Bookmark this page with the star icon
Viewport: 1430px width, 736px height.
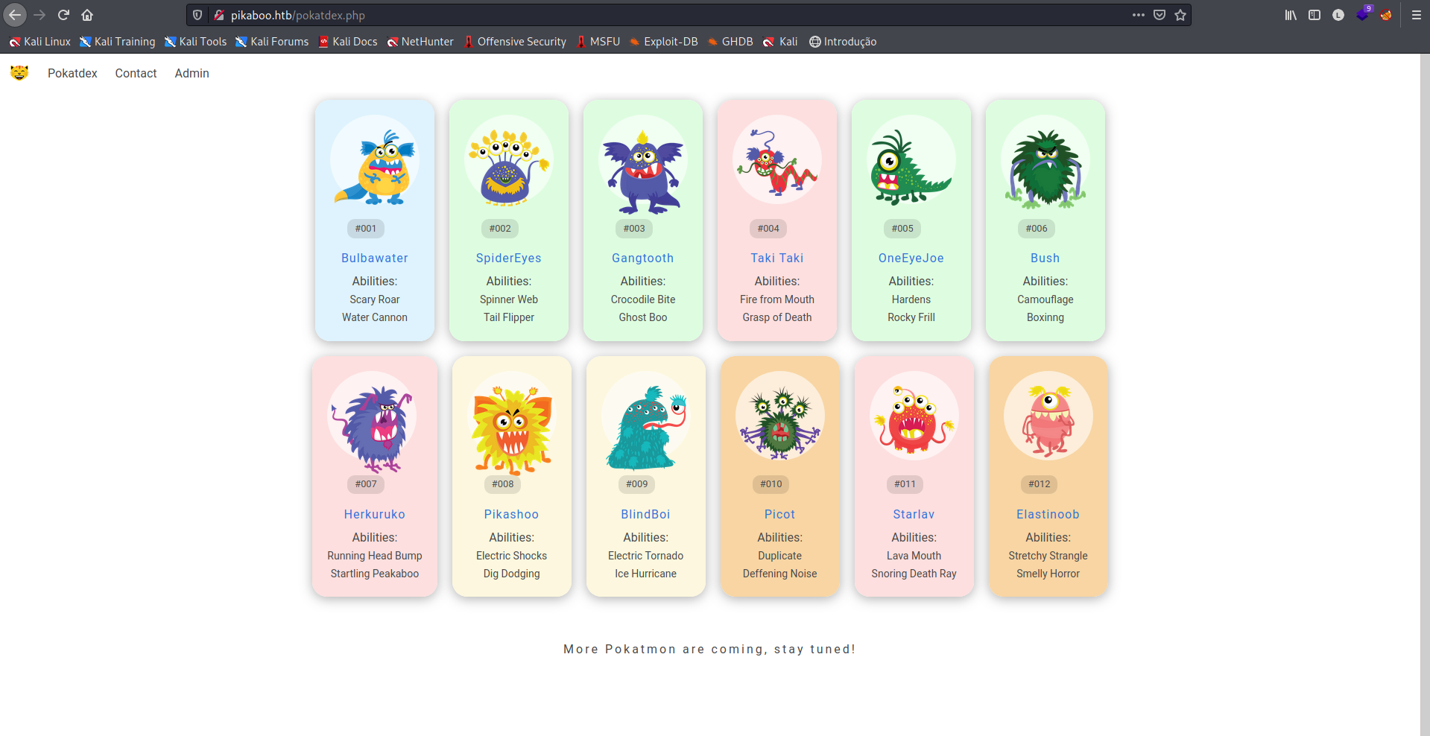tap(1180, 15)
